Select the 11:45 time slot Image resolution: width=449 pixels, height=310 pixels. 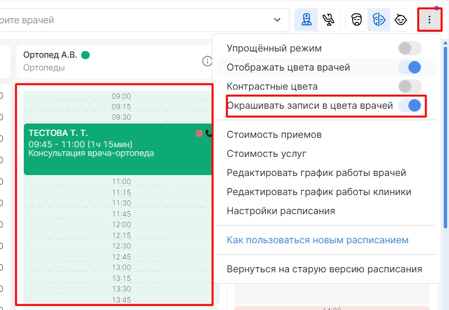tap(121, 214)
